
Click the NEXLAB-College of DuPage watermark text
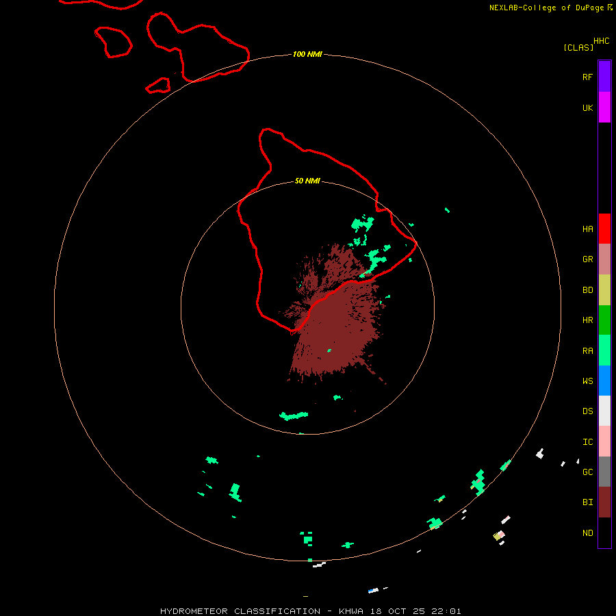(x=548, y=8)
